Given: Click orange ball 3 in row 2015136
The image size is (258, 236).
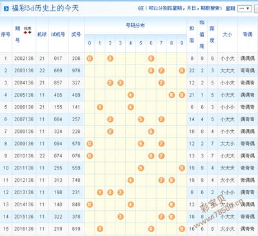Looking at the screenshot, I should point(121,217).
